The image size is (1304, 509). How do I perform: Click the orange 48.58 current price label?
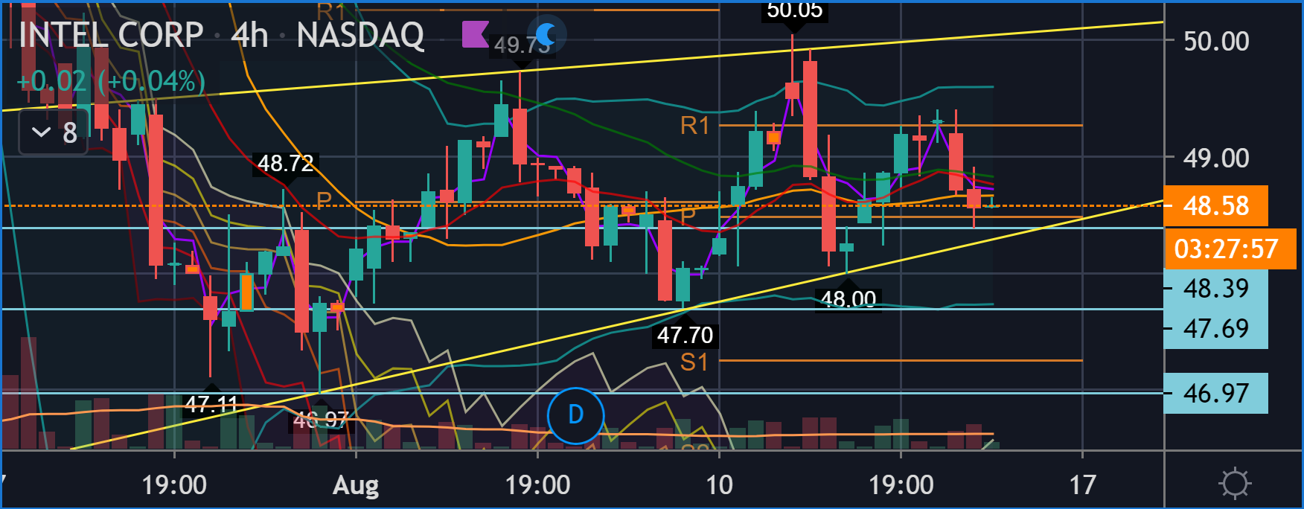[1215, 206]
